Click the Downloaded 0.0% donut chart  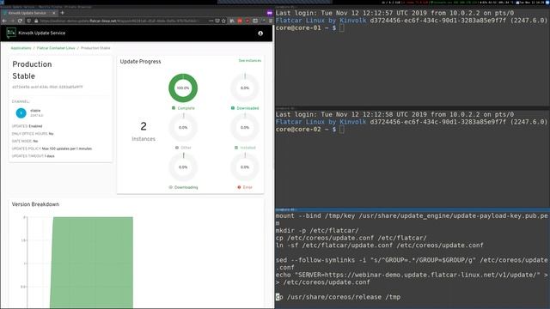click(x=245, y=88)
